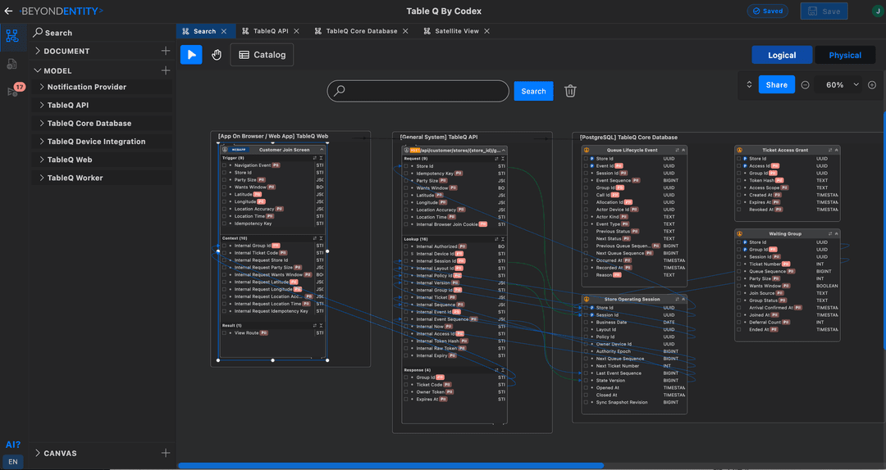The image size is (886, 470).
Task: Click the Waiting Group entity icon
Action: pyautogui.click(x=739, y=233)
